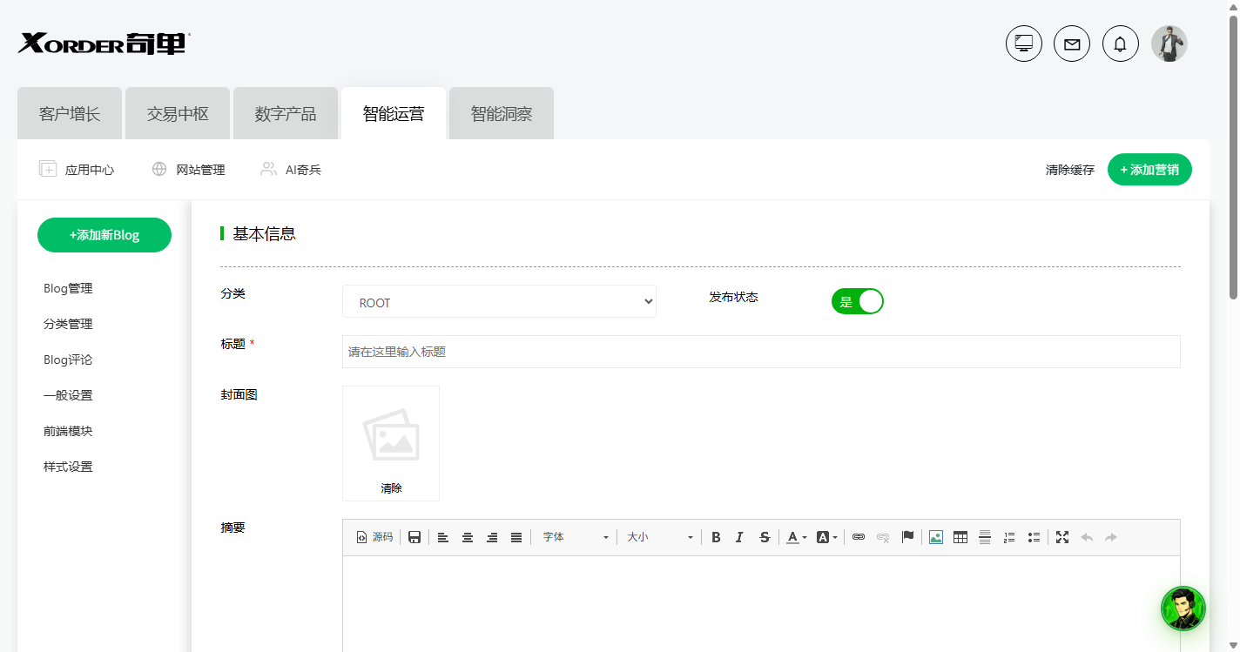Image resolution: width=1240 pixels, height=652 pixels.
Task: Apply italic formatting in the editor
Action: click(x=739, y=537)
